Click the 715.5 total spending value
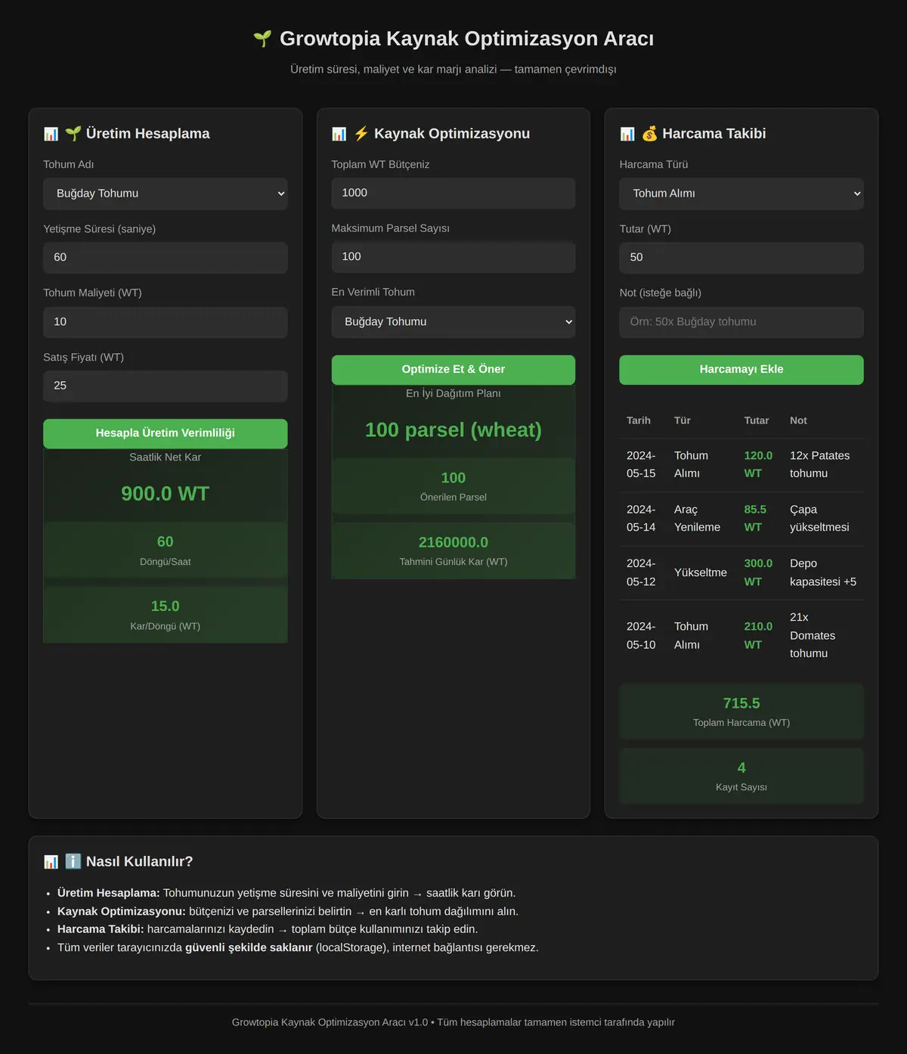907x1054 pixels. coord(741,703)
